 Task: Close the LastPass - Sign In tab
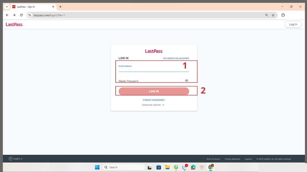53,7
